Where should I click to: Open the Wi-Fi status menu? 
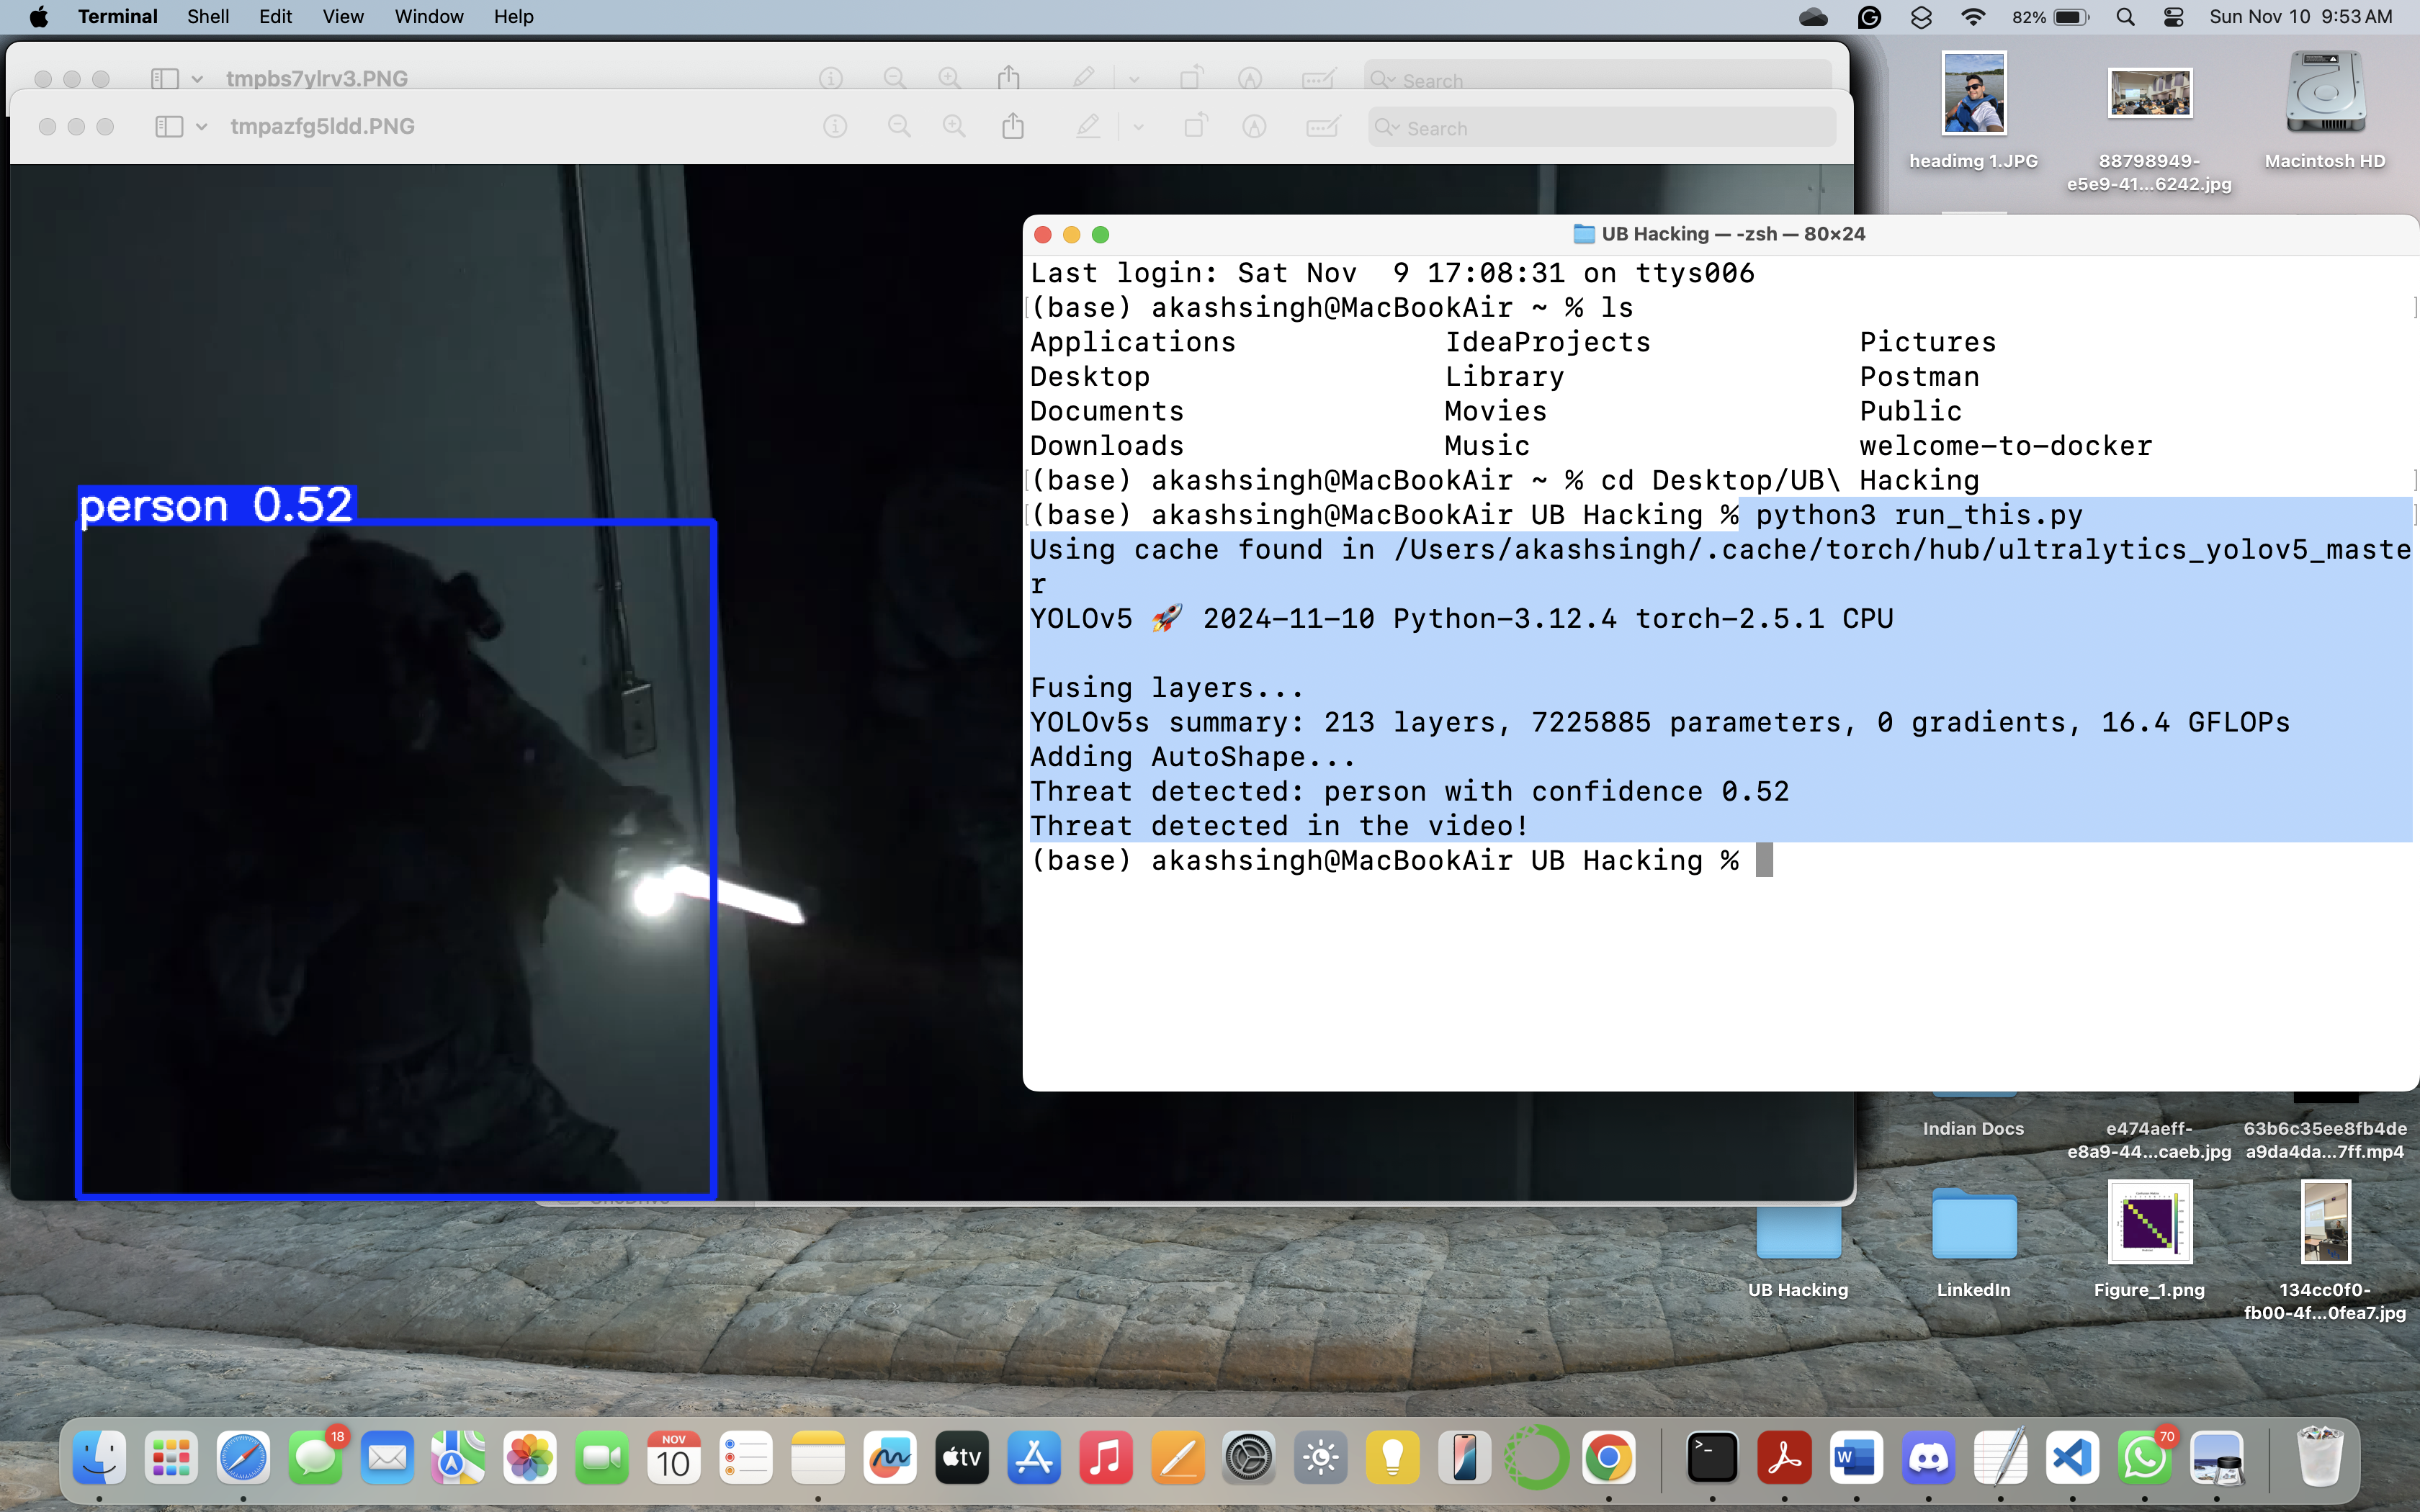pos(1973,17)
